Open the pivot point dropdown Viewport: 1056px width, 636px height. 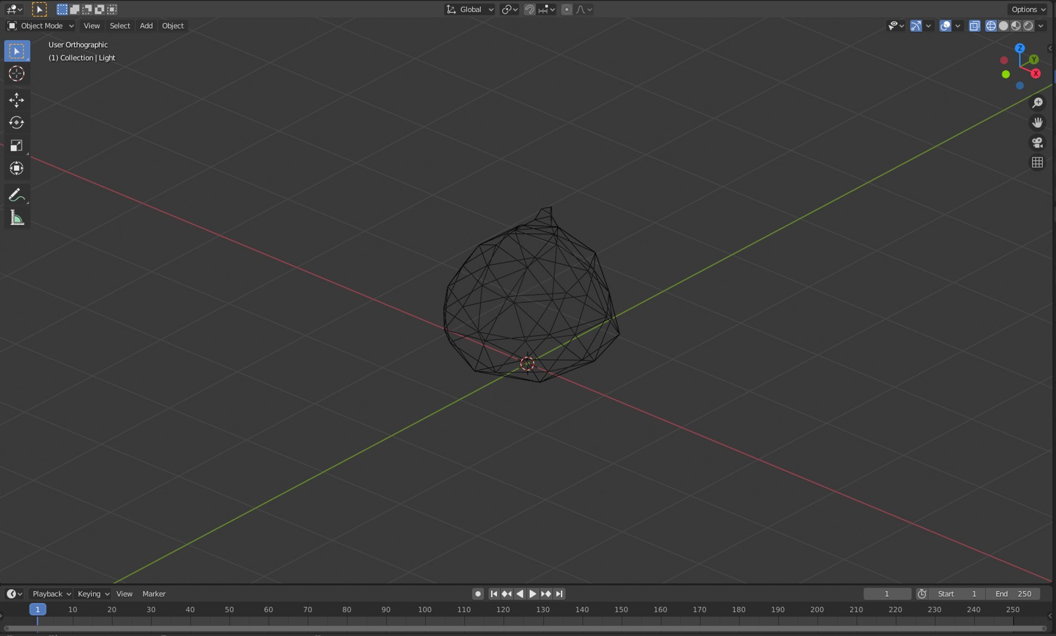tap(509, 9)
